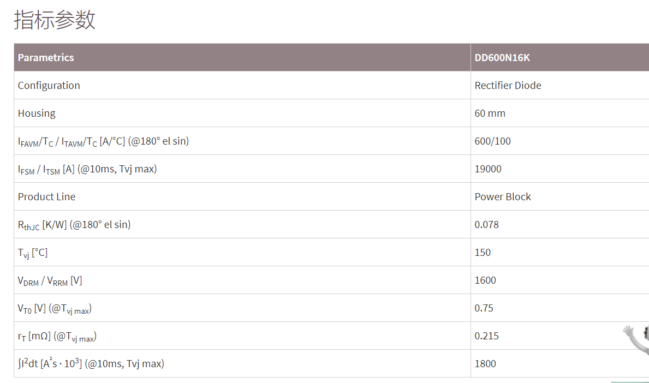Select the Housing row label
This screenshot has height=383, width=649.
tap(37, 113)
